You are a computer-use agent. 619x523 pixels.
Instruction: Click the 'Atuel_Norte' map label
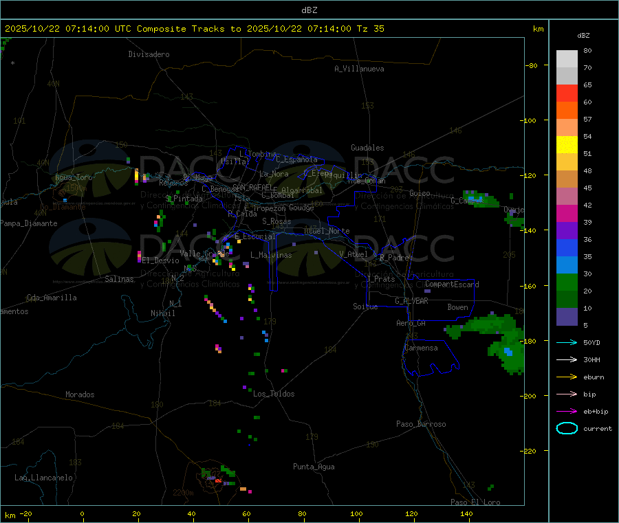coord(327,231)
